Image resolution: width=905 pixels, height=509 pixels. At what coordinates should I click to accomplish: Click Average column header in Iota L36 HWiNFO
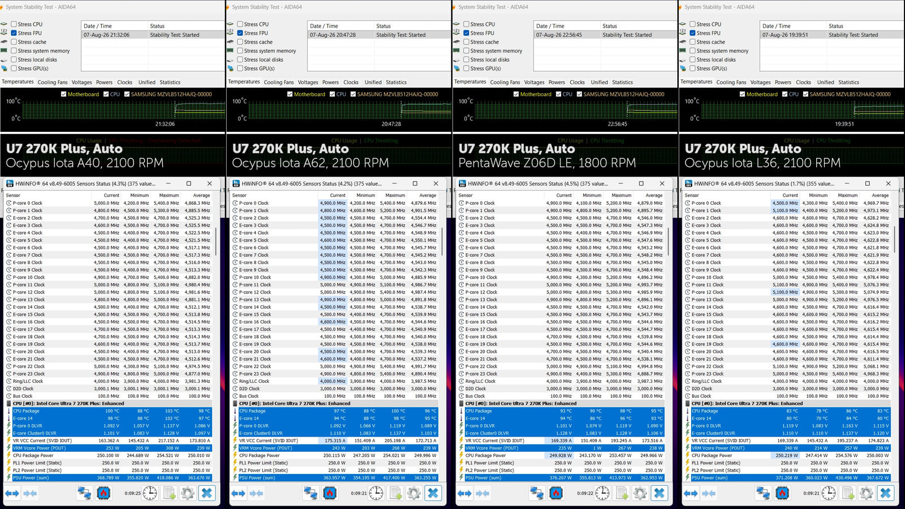(x=874, y=195)
